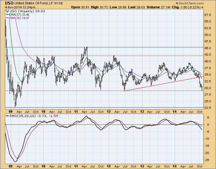Click the price-bar icon beside USO (Weekly)
The width and height of the screenshot is (216, 169).
pos(7,11)
